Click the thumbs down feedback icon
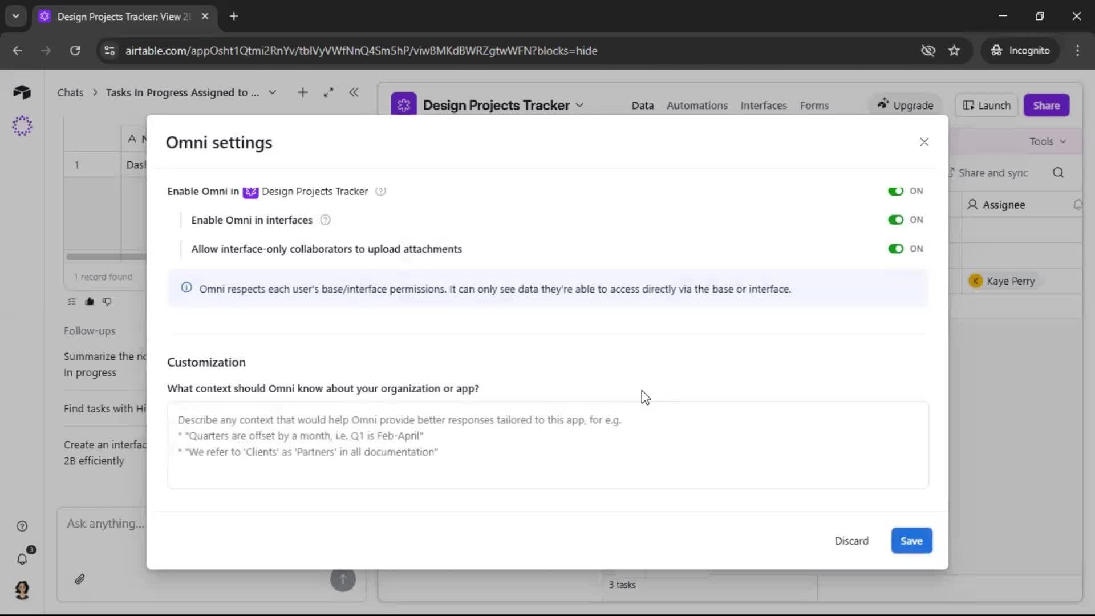This screenshot has width=1095, height=616. 107,302
